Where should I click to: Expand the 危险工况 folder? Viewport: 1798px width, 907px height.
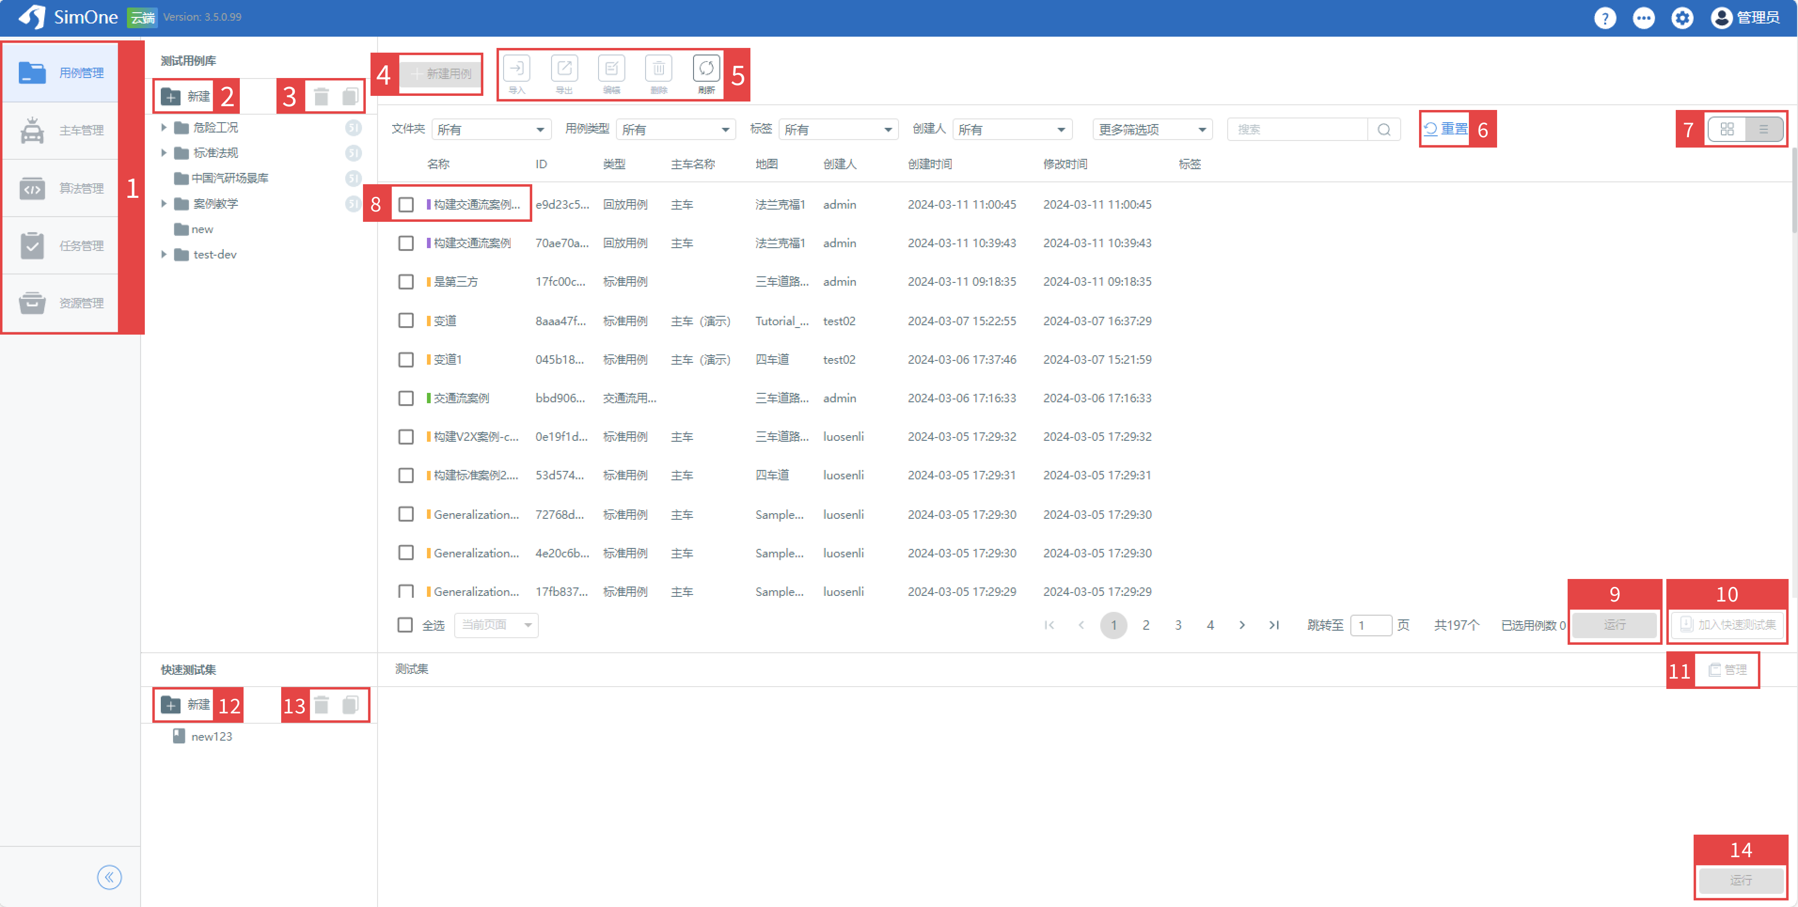click(x=163, y=127)
